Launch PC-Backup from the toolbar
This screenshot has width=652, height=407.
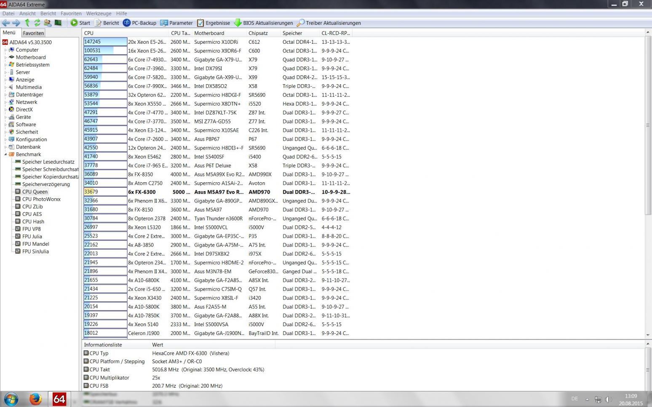click(139, 23)
